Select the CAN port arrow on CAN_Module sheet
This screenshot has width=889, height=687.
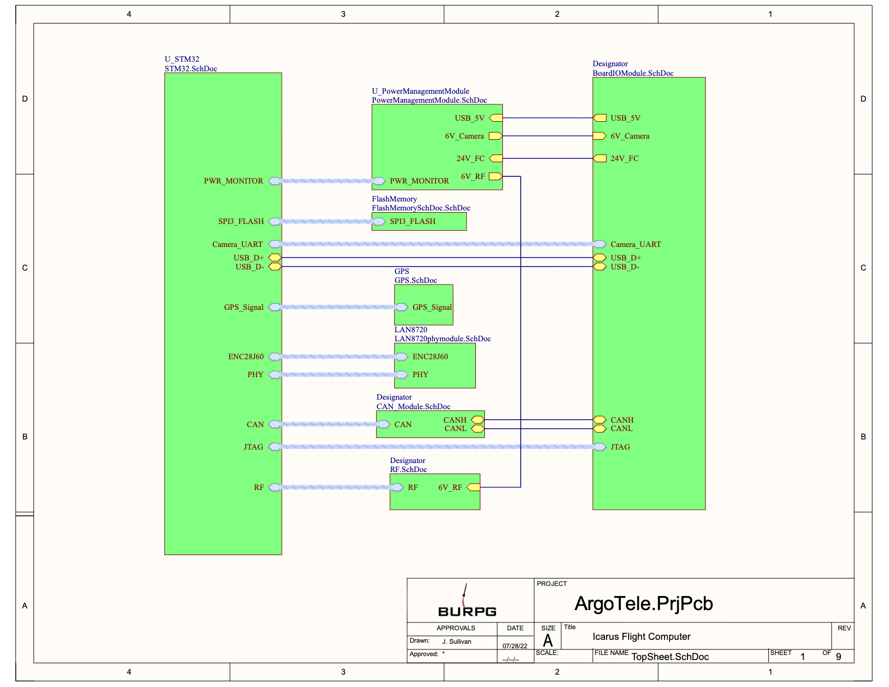383,424
